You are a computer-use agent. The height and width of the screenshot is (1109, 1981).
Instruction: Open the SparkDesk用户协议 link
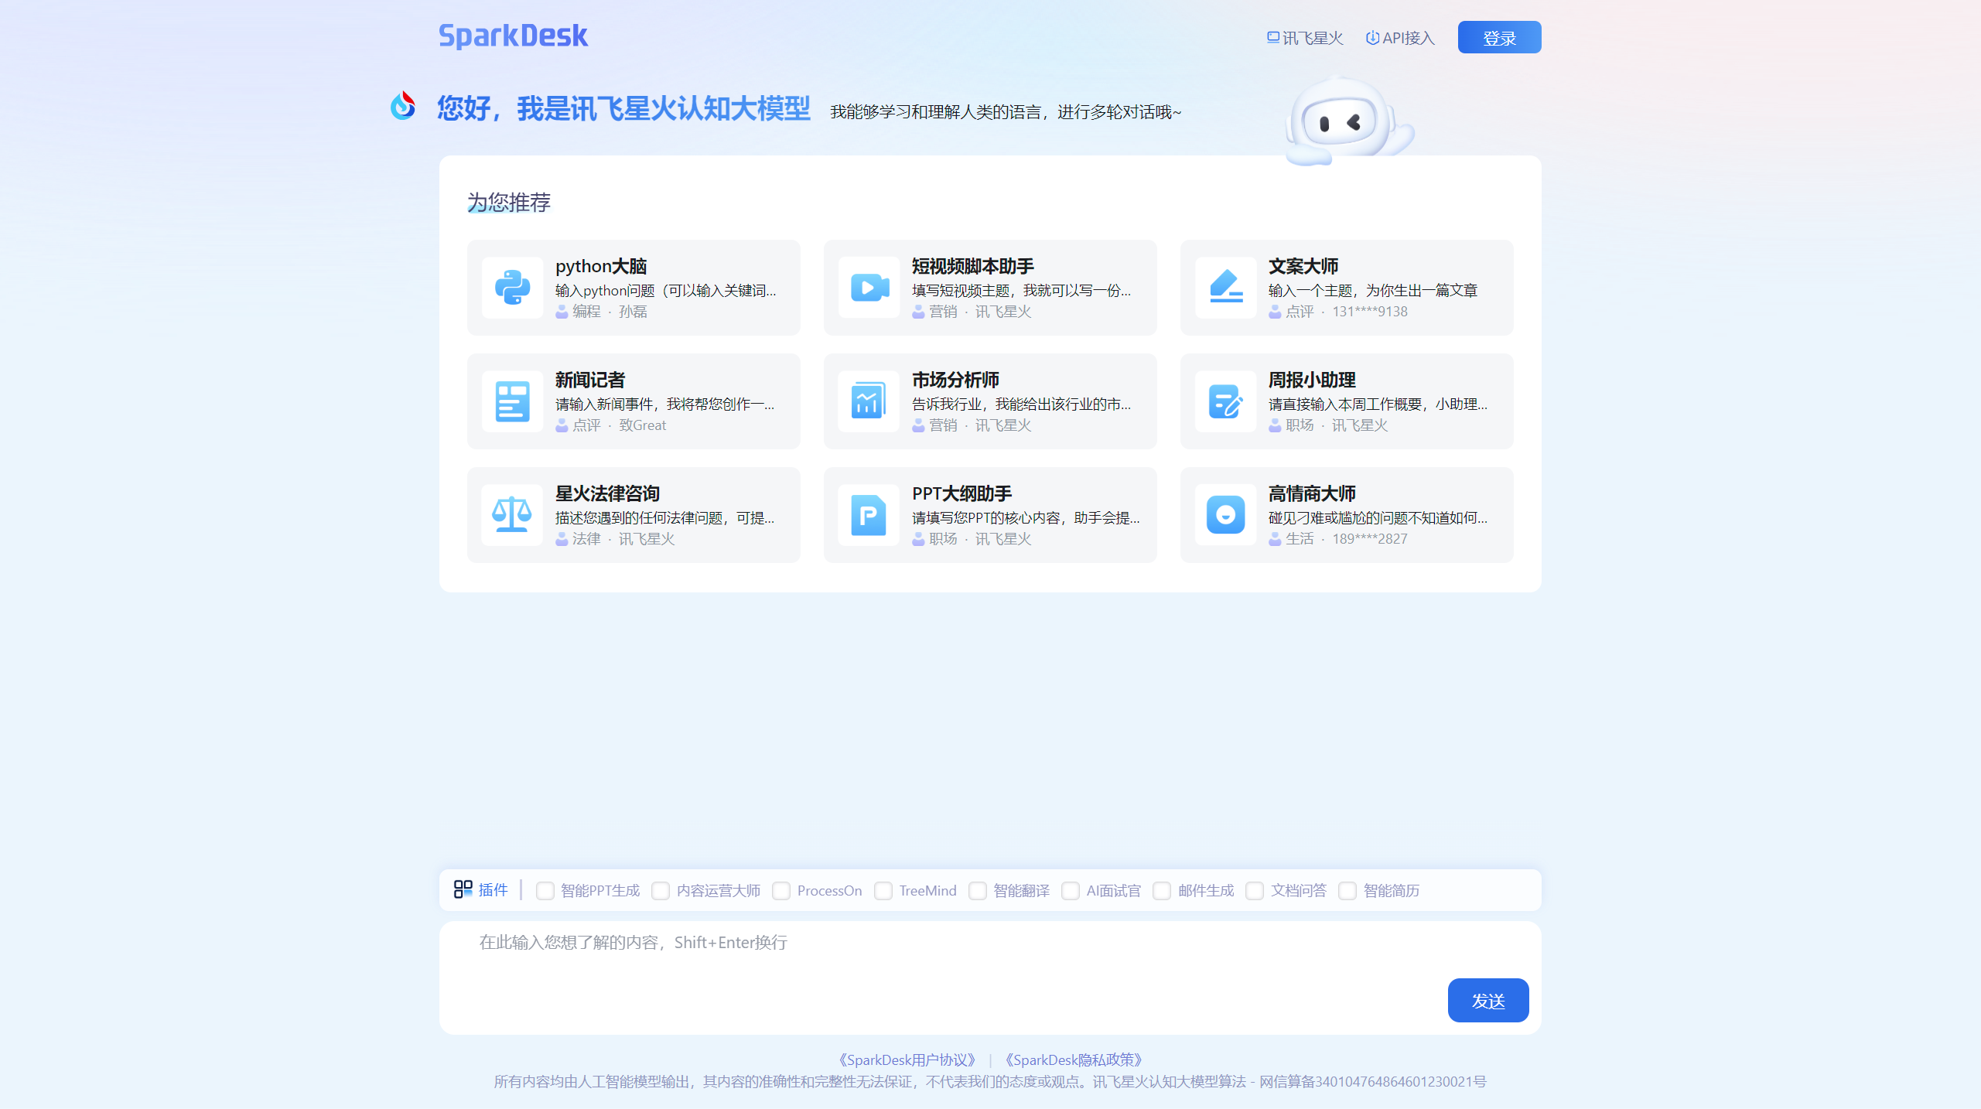coord(905,1060)
